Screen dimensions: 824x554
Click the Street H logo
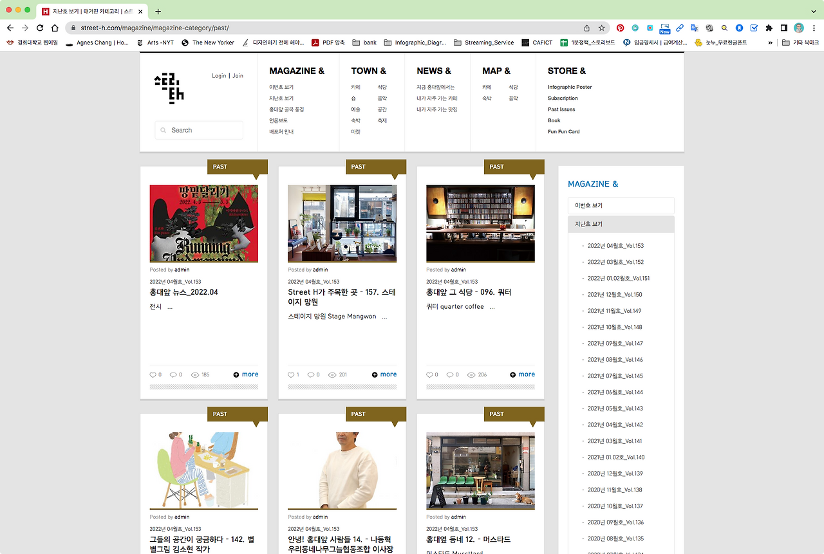[169, 88]
